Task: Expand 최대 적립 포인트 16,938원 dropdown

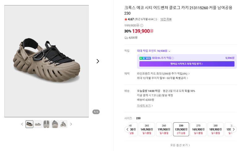Action: tap(169, 51)
